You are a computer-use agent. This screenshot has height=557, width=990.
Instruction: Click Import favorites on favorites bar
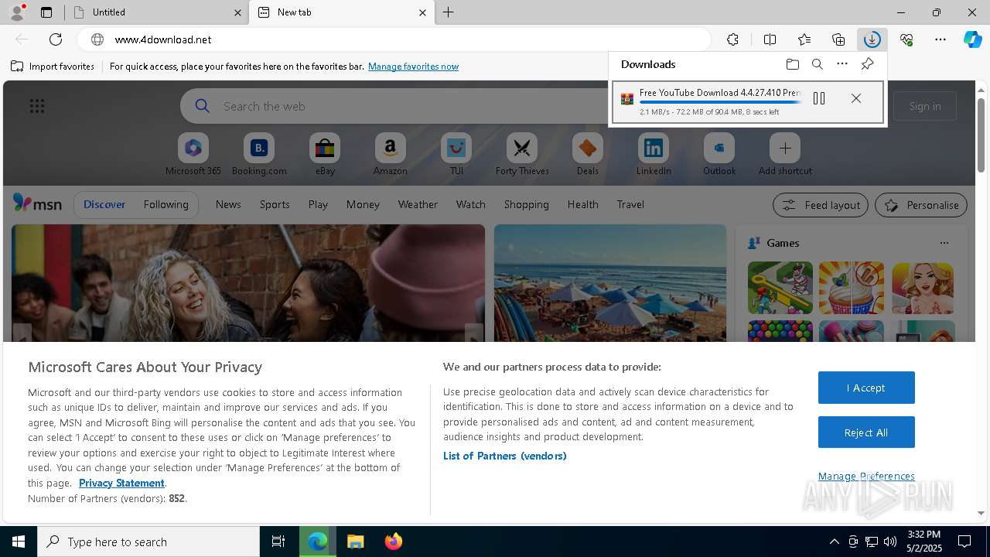(x=53, y=67)
